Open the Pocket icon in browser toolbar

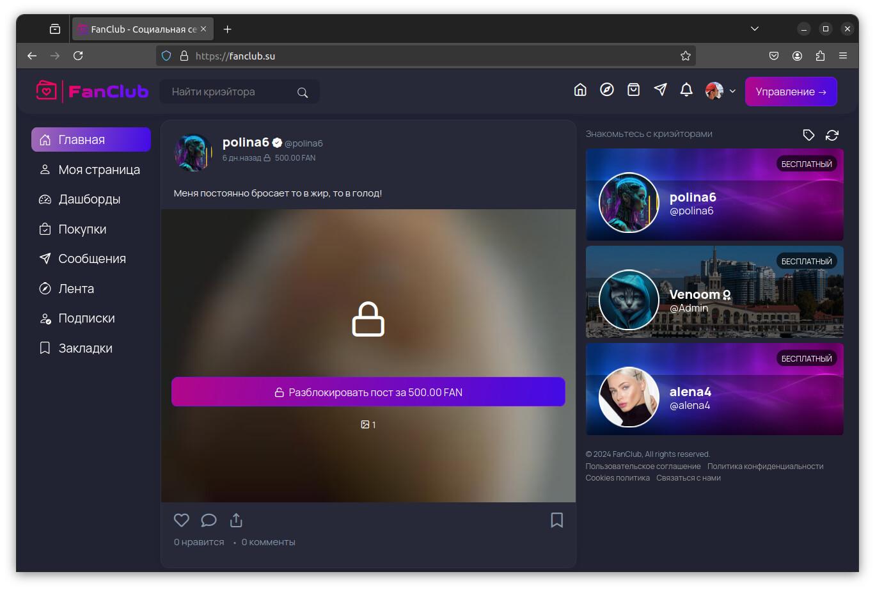tap(774, 56)
